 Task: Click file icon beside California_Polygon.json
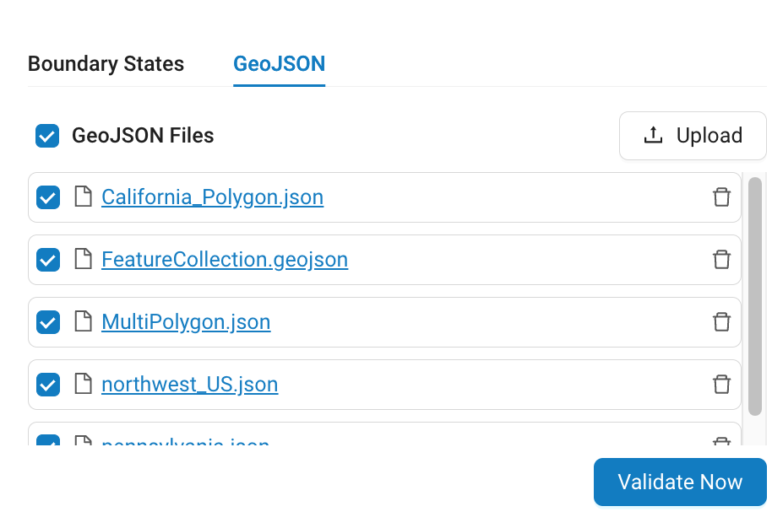point(83,197)
